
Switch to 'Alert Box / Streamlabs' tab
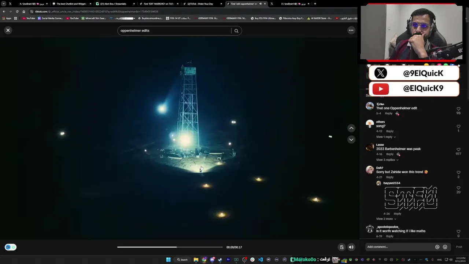click(x=115, y=4)
